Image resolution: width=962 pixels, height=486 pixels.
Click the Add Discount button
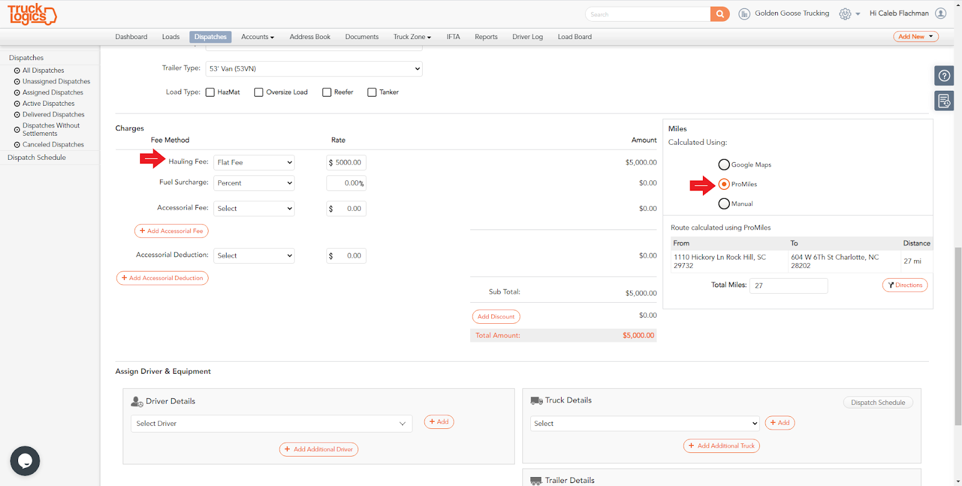tap(496, 317)
